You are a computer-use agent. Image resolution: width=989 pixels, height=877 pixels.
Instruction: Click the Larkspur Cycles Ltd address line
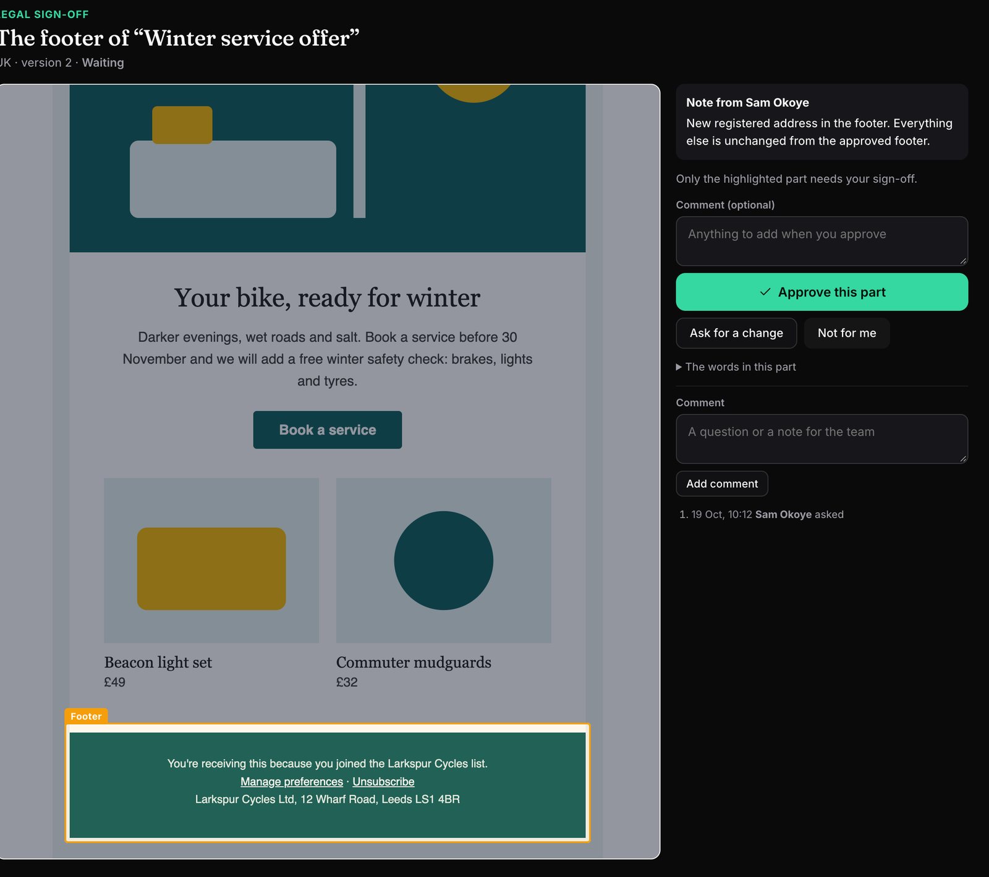pyautogui.click(x=328, y=799)
